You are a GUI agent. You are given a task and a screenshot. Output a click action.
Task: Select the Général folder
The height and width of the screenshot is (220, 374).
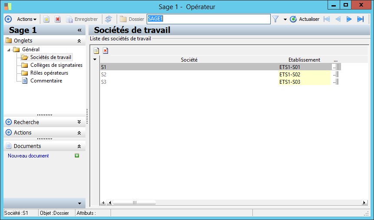point(26,49)
